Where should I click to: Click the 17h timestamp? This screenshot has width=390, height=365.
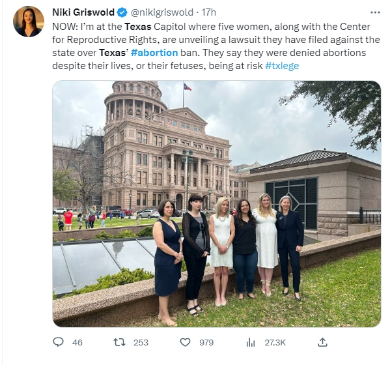pyautogui.click(x=208, y=12)
